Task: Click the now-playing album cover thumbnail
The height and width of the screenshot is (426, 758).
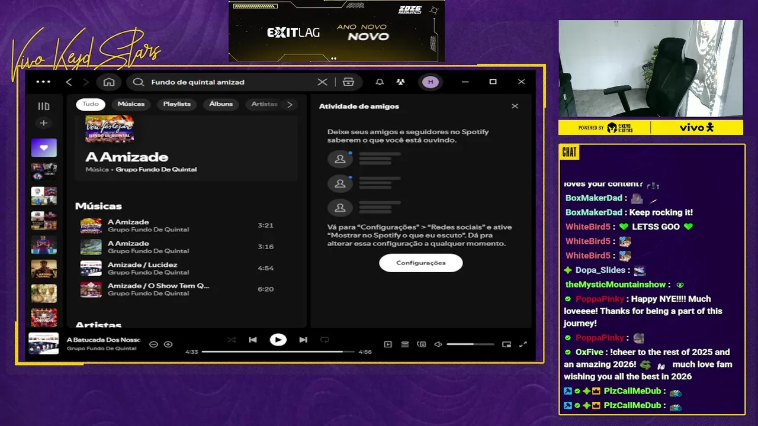Action: tap(44, 344)
